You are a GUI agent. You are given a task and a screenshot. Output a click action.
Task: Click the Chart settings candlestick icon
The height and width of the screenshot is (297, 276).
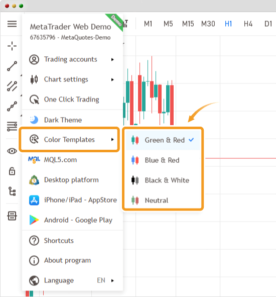(x=34, y=79)
